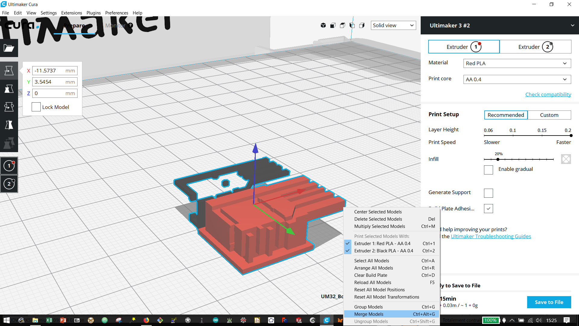
Task: Switch to Recommended print setup
Action: coord(506,115)
